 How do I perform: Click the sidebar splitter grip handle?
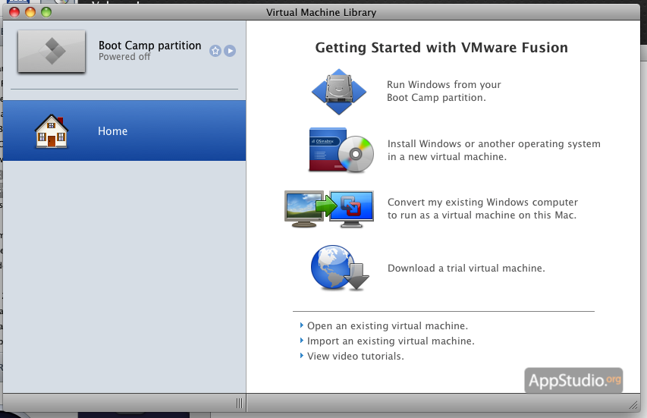tap(239, 403)
